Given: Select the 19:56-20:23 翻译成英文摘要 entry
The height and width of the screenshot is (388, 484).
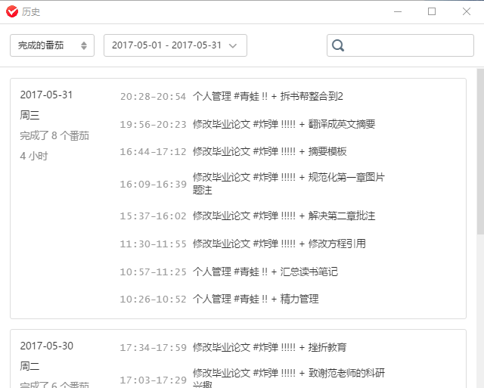Looking at the screenshot, I should [x=247, y=124].
